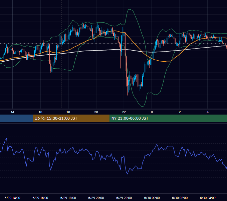The height and width of the screenshot is (201, 227).
Task: Click the NY 21:00-06:00 JST session bar
Action: pos(168,118)
